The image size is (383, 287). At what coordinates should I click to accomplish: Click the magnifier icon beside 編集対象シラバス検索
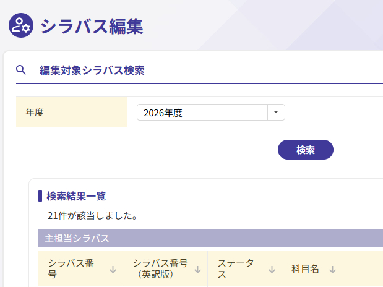coord(21,70)
